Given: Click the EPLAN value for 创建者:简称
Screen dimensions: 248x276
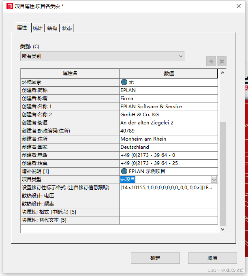Looking at the screenshot, I should click(x=169, y=90).
